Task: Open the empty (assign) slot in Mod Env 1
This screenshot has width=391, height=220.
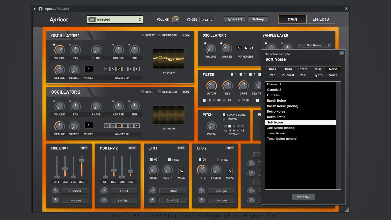Action: (75, 201)
